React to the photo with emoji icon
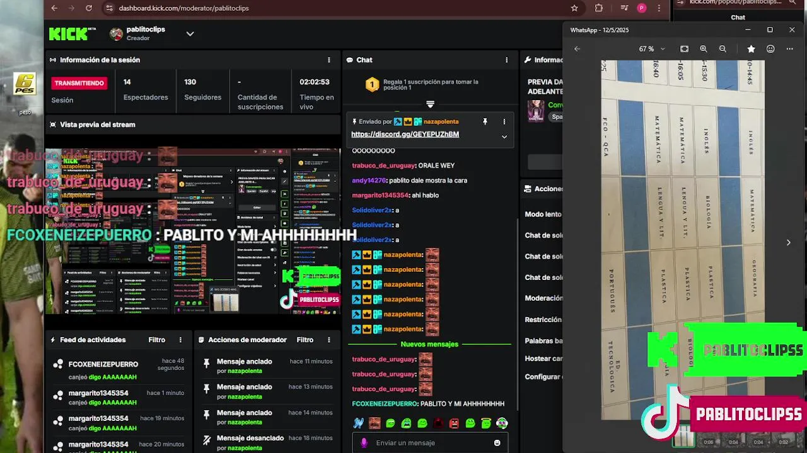Screen dimensions: 807x453 770,48
